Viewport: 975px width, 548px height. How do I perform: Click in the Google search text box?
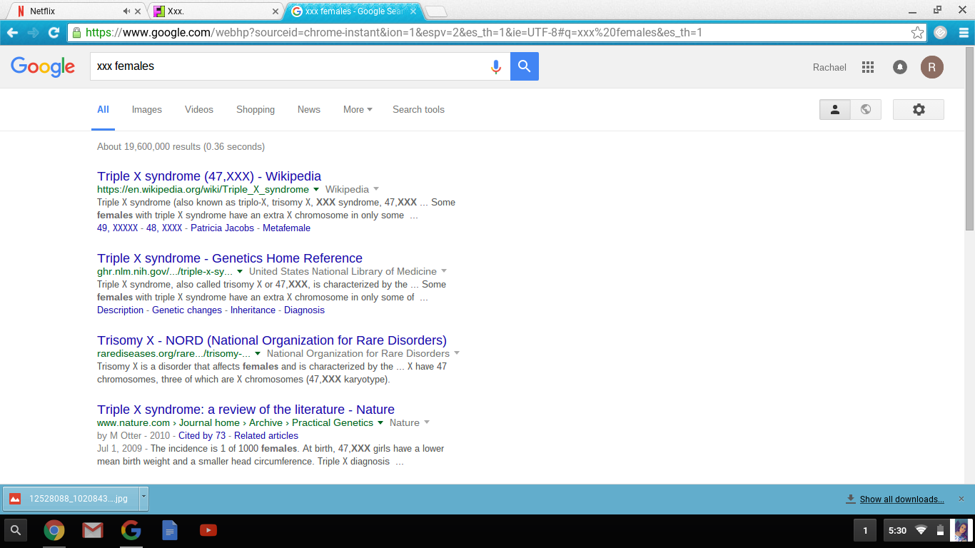(286, 66)
